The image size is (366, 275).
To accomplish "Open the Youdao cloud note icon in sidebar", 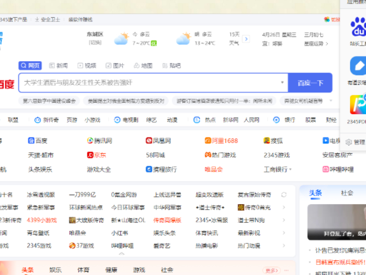I will pyautogui.click(x=358, y=66).
